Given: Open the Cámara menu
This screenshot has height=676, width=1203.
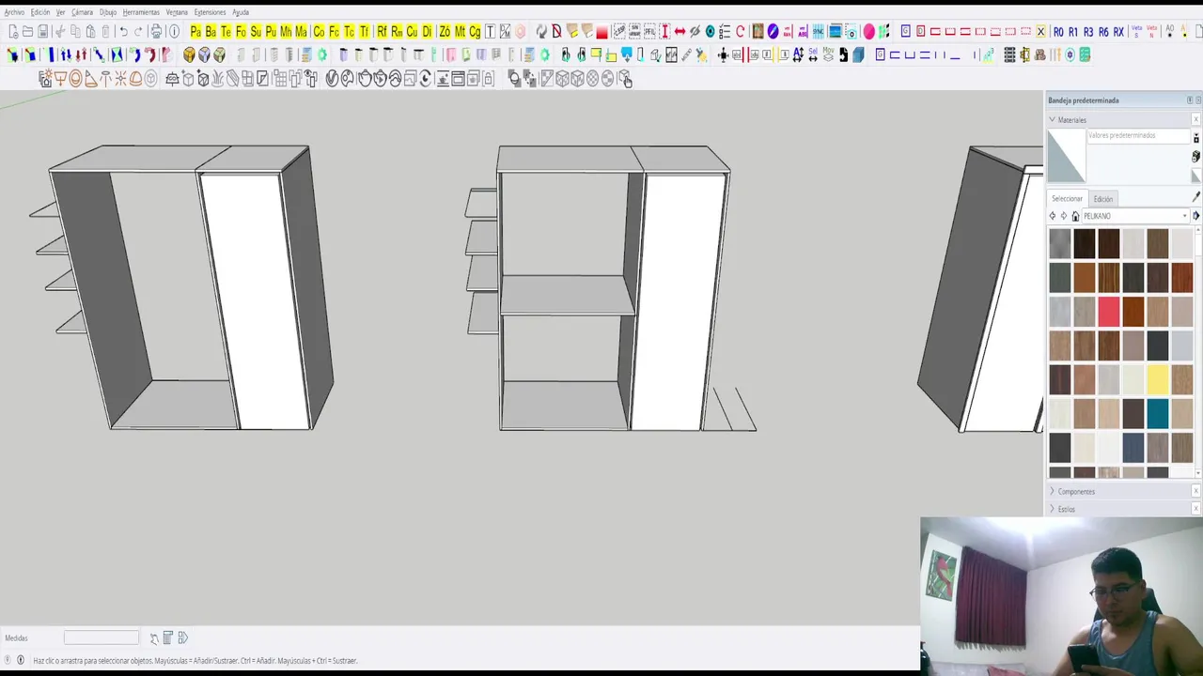Looking at the screenshot, I should point(82,12).
